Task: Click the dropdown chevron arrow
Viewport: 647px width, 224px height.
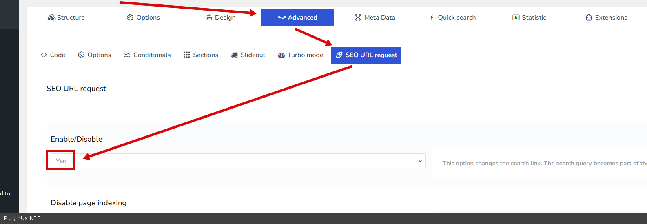Action: (x=420, y=161)
